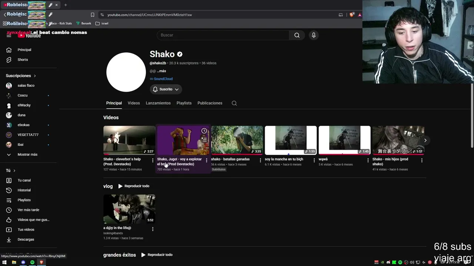Open options for mis hijos video

422,160
